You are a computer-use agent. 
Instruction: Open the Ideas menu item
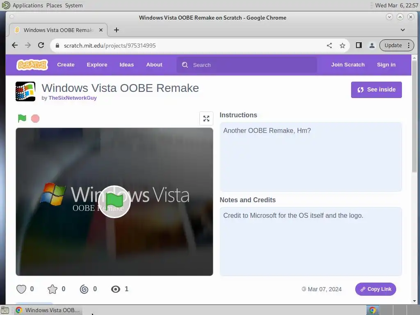[126, 64]
